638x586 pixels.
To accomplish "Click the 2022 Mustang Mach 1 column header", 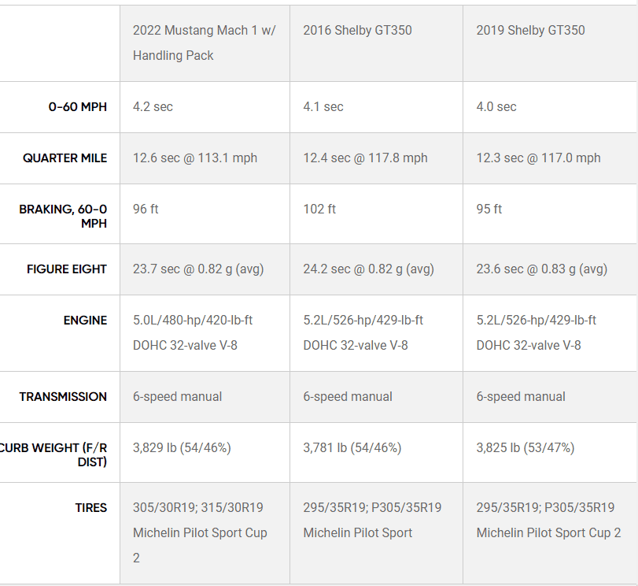I will coord(205,43).
